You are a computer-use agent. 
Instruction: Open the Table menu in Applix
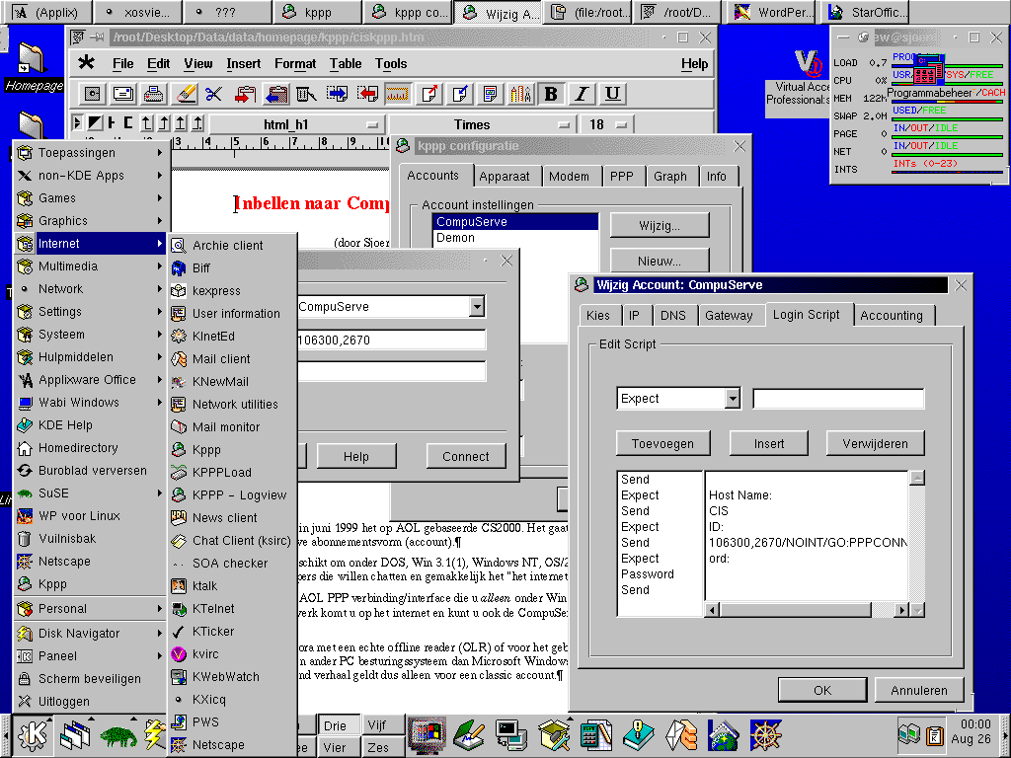pos(346,64)
